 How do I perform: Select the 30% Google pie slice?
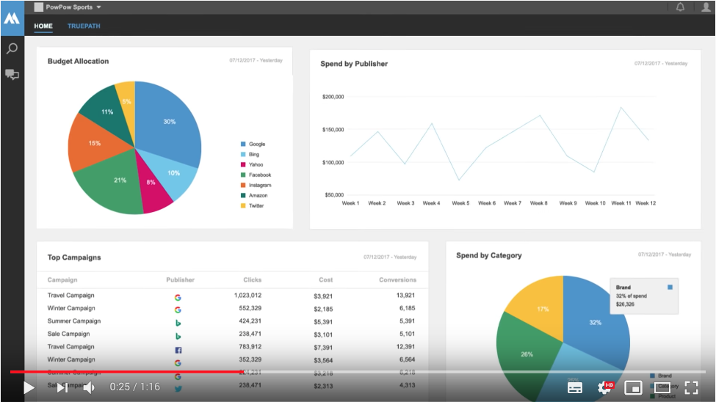pos(170,121)
